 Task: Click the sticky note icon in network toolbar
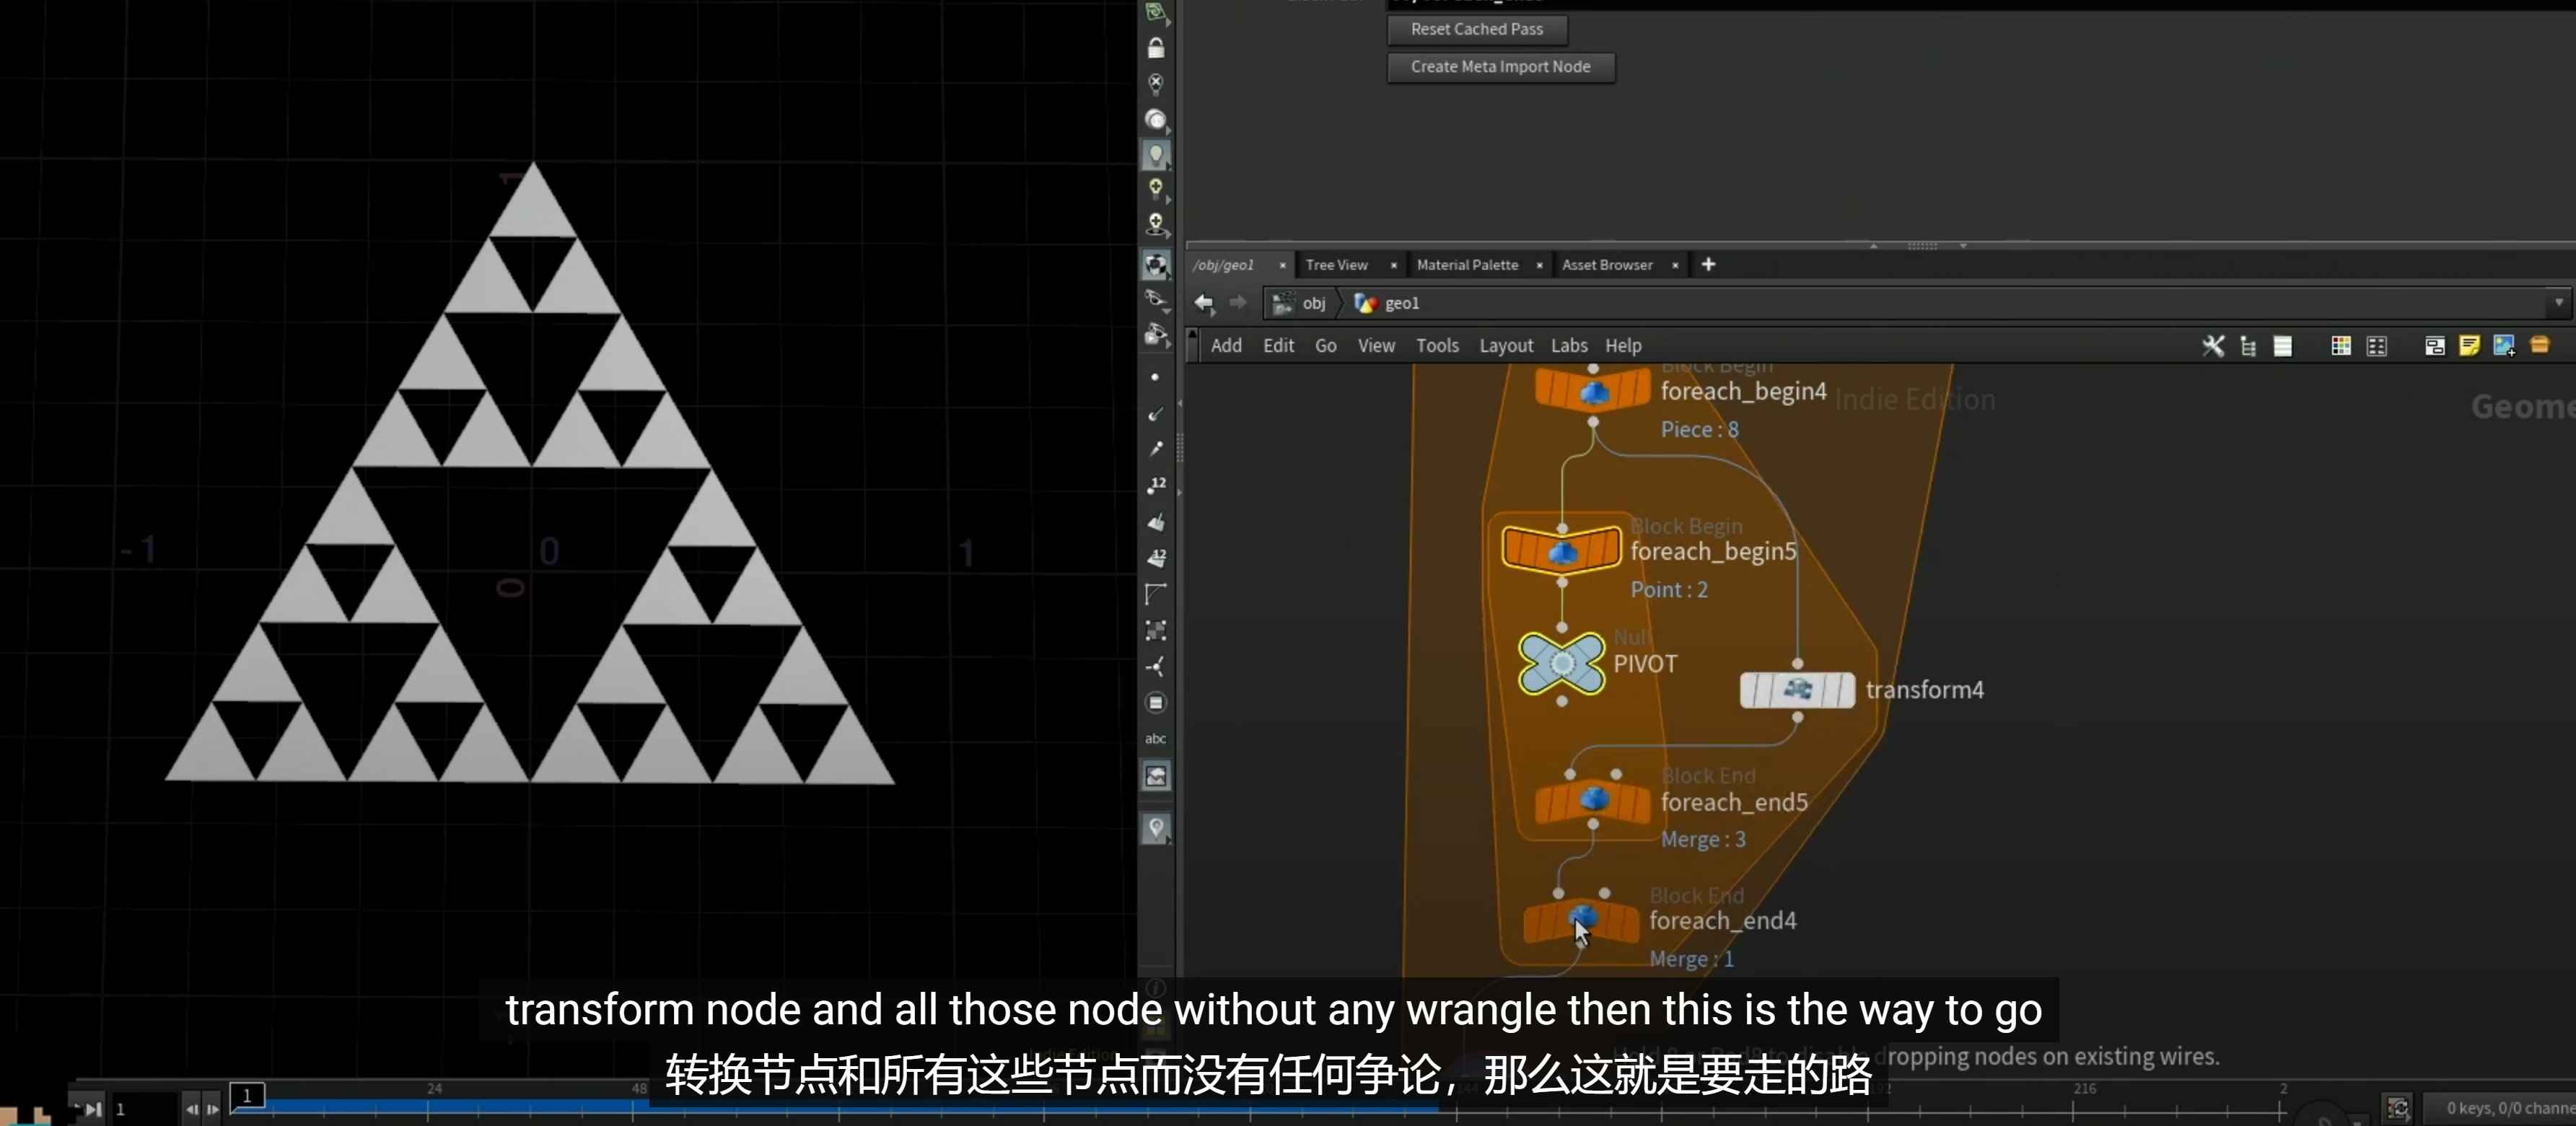2469,346
